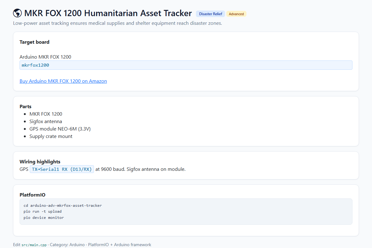Click the 'cd arduino-adv-mkrfox-asset-tracker' command line
Viewport: 372px width, 248px height.
[63, 206]
